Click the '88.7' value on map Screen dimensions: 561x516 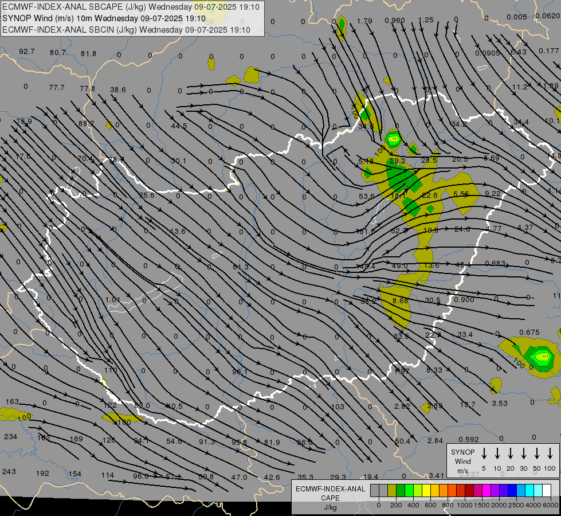[x=87, y=123]
